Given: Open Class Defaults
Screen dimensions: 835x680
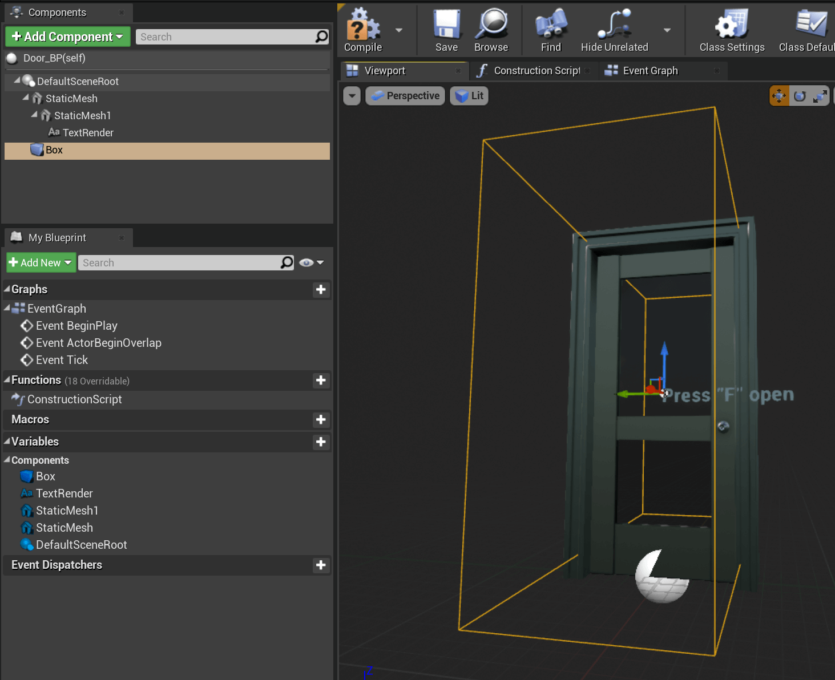Looking at the screenshot, I should pyautogui.click(x=806, y=30).
